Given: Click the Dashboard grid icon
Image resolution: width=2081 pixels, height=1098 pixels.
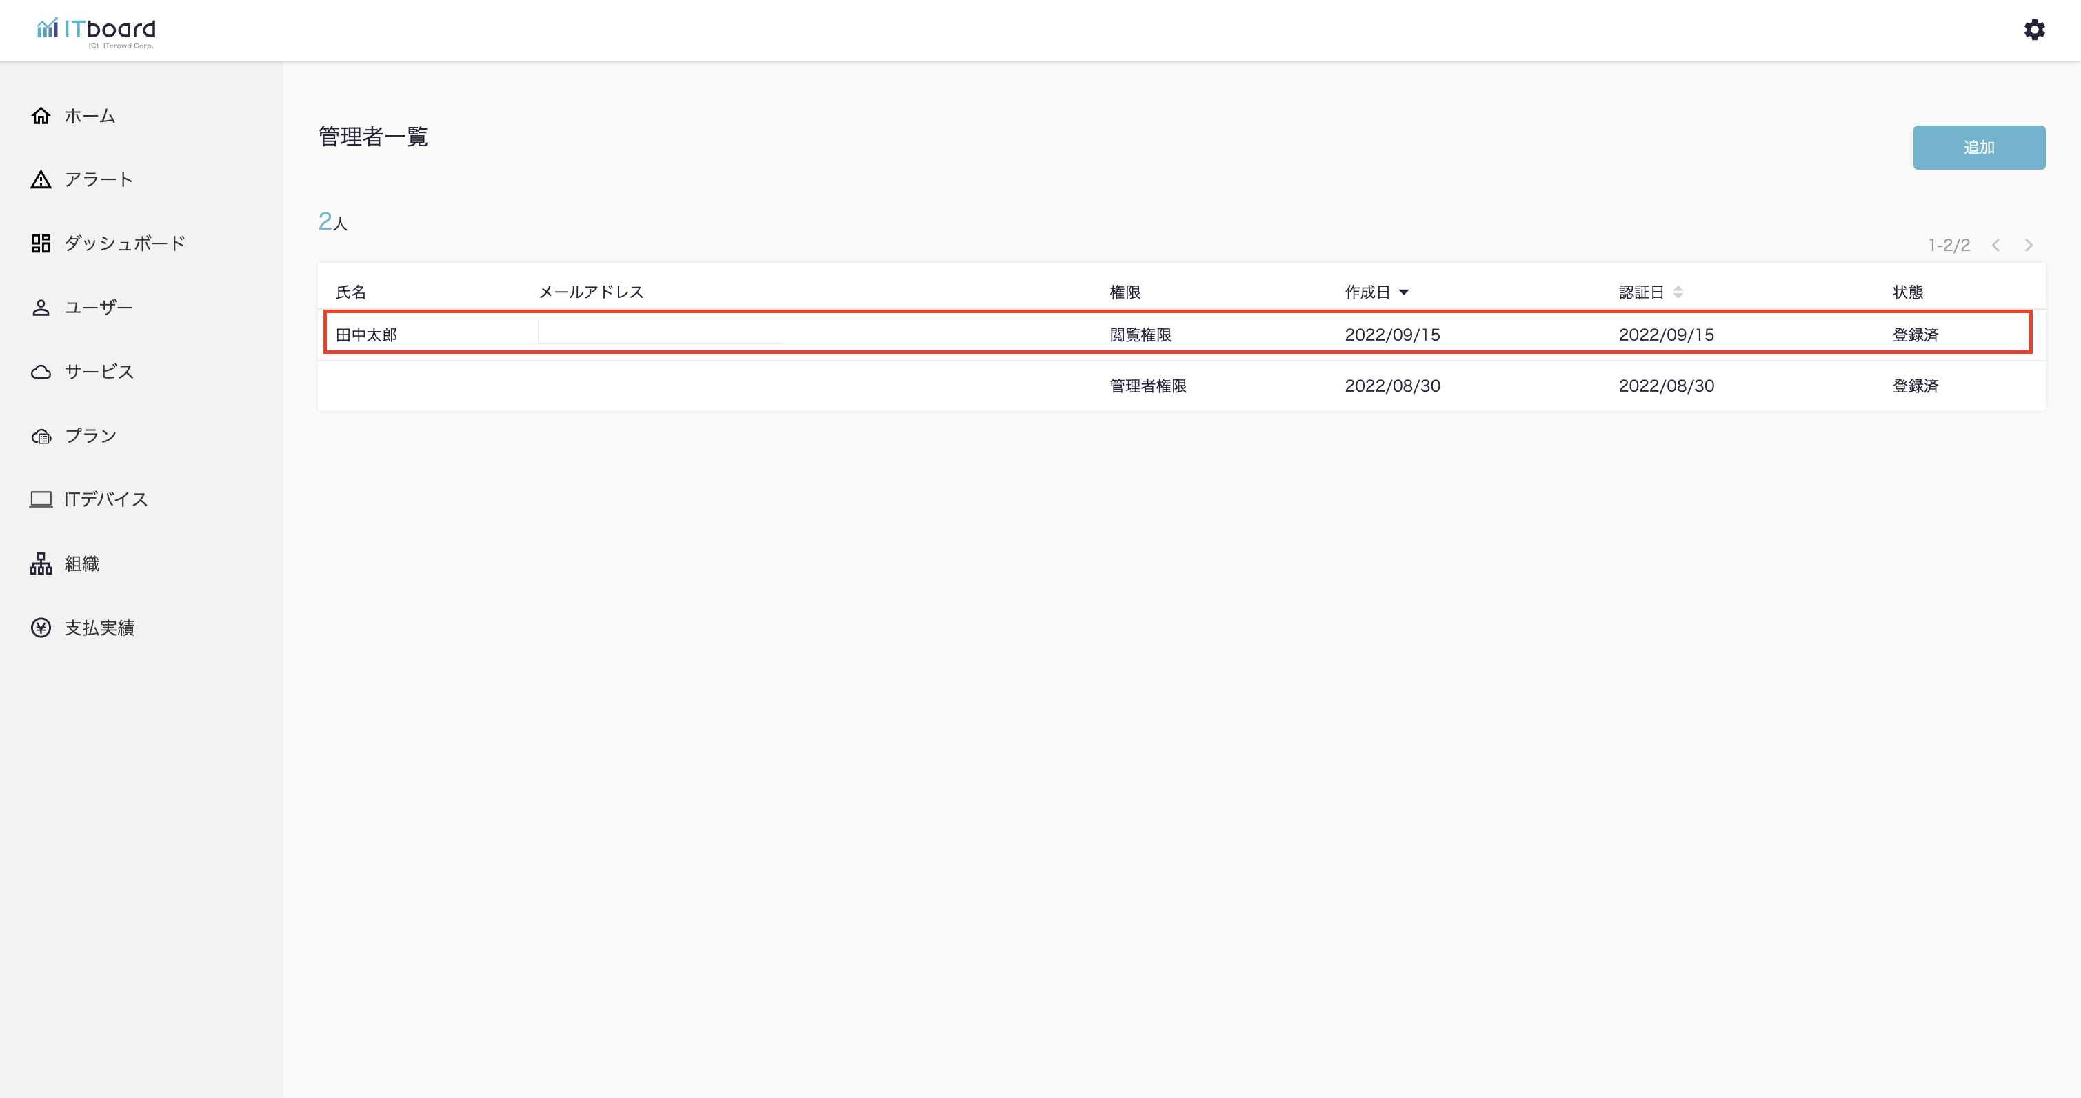Looking at the screenshot, I should pos(41,243).
